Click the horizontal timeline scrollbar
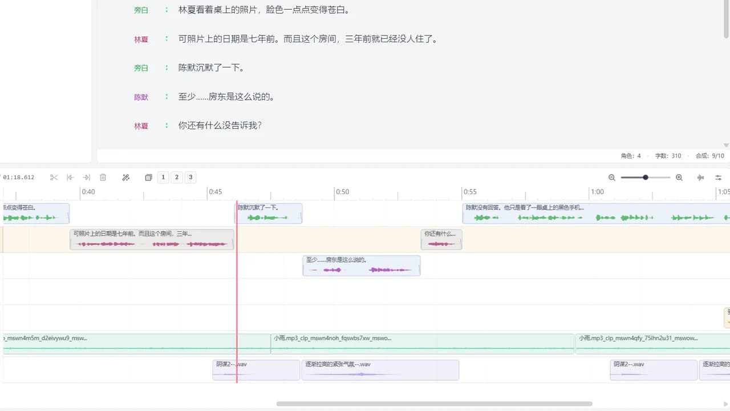The width and height of the screenshot is (730, 411). point(434,404)
